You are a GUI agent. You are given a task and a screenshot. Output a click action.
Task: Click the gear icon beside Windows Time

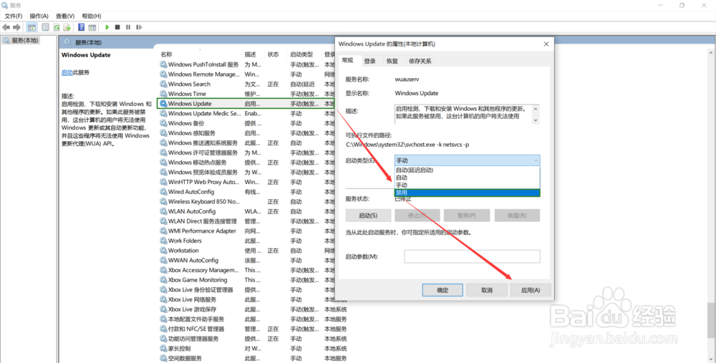point(163,94)
